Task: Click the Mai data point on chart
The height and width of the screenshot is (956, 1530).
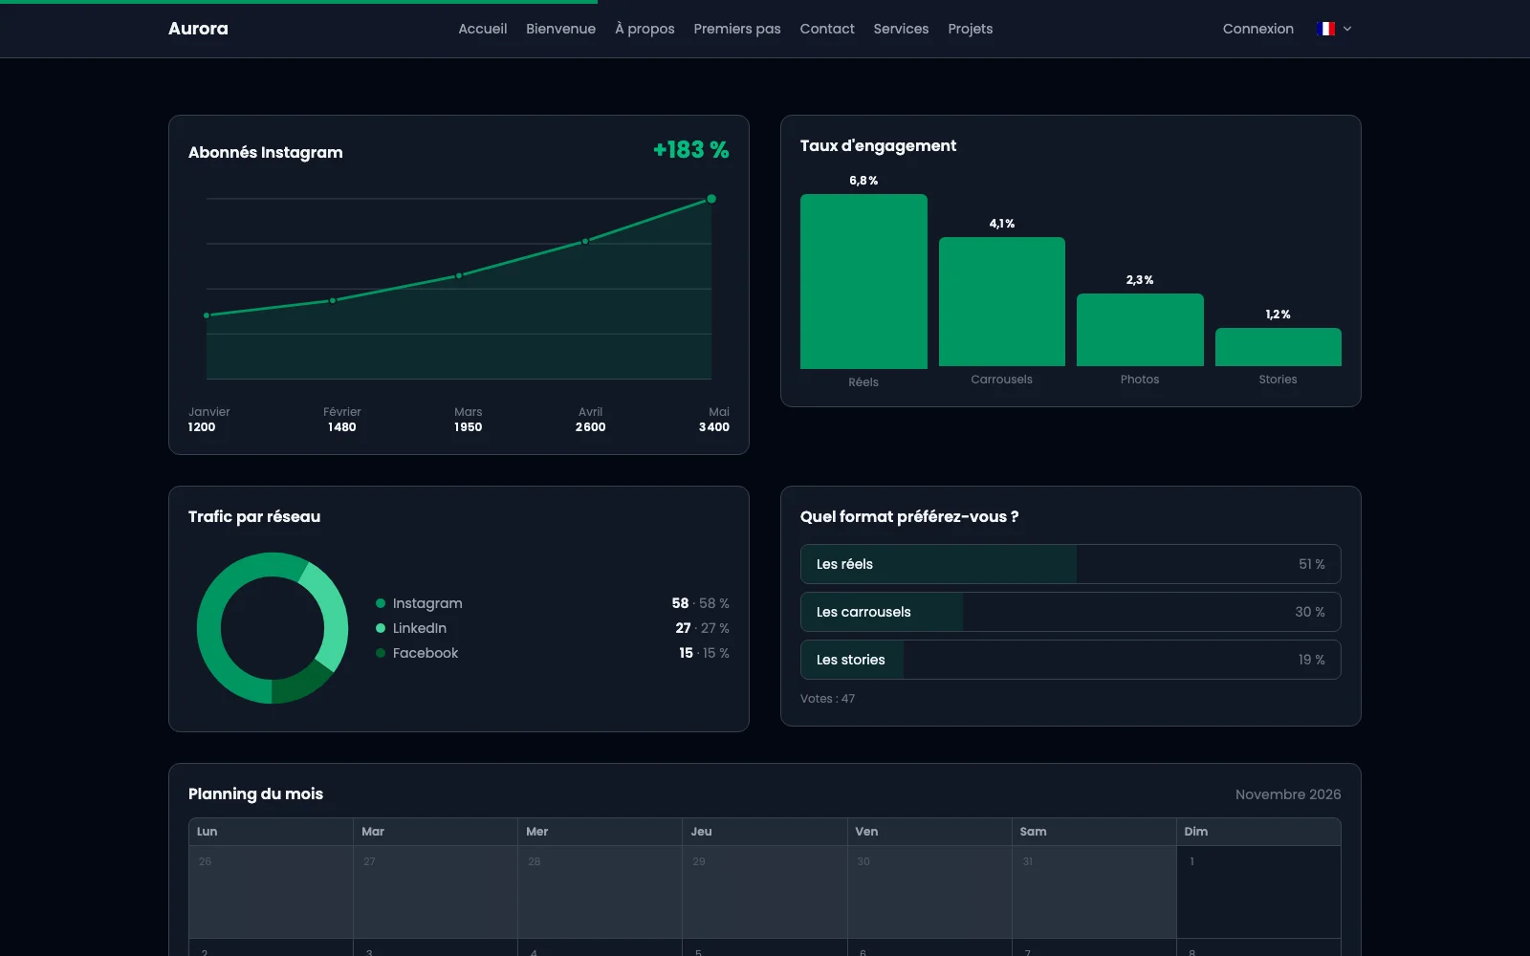Action: coord(711,199)
